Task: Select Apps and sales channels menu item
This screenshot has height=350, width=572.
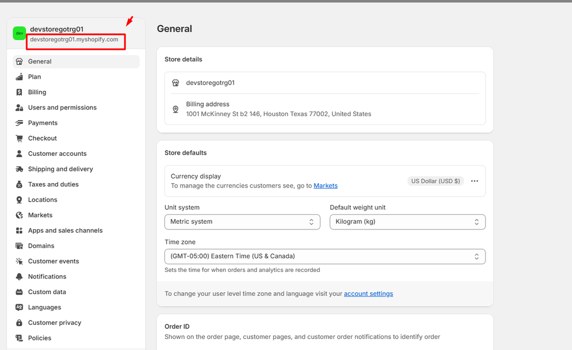Action: pyautogui.click(x=65, y=231)
